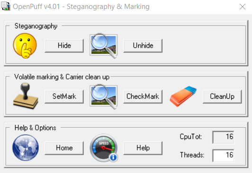Click the CpuTot read-only value box
Viewport: 252px width, 173px height.
click(223, 137)
